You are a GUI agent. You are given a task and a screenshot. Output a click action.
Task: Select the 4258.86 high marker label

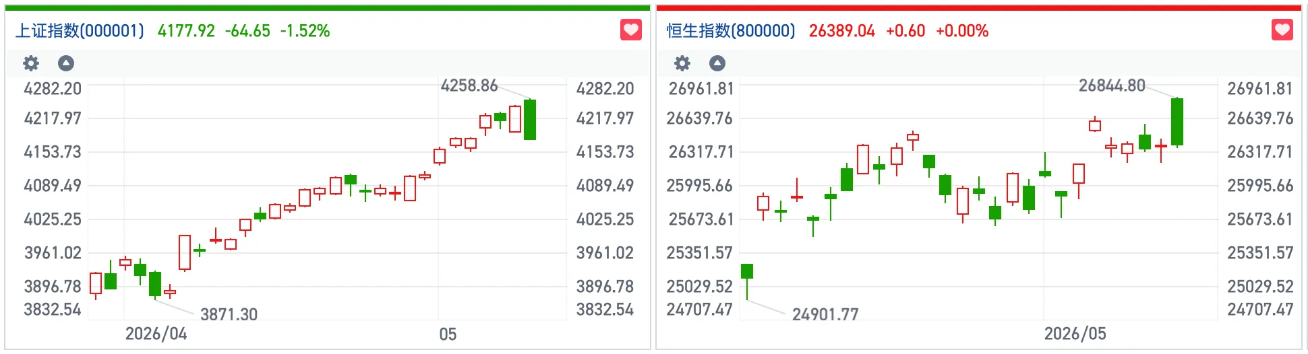469,85
